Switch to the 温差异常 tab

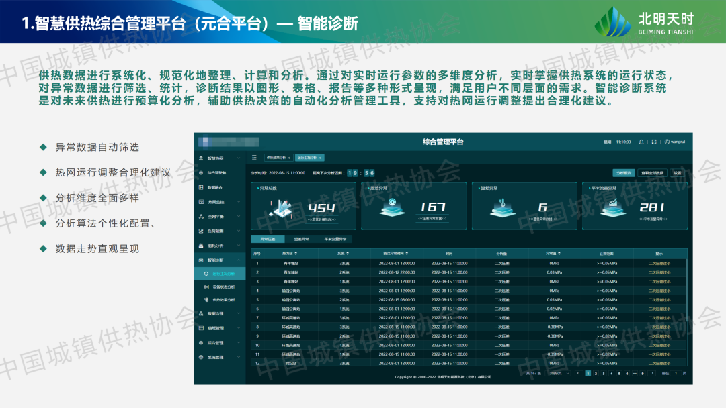tap(301, 239)
